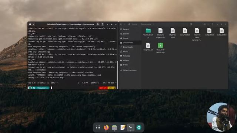
Task: Select the Manjaro Keywords file
Action: [160, 33]
